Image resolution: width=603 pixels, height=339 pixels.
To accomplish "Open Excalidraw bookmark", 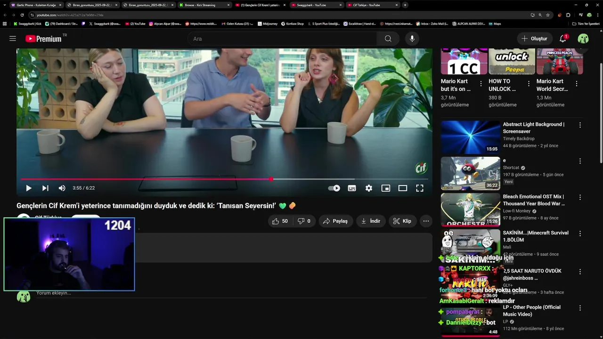I will (x=359, y=24).
